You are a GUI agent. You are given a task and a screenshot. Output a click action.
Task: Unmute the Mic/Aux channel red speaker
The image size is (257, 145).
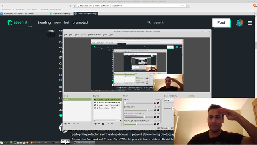[x=155, y=103]
